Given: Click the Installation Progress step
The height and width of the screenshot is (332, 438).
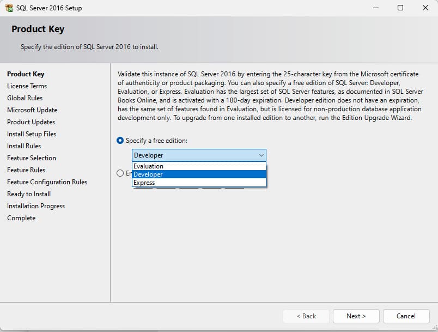Looking at the screenshot, I should [x=36, y=206].
